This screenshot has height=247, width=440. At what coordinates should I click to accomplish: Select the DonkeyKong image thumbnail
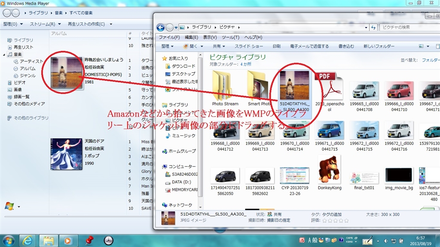[x=330, y=173]
